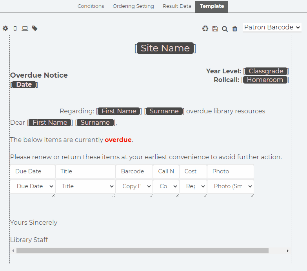Click Surname tag in Regarding line
Screen dimensions: 307x271
(x=164, y=111)
